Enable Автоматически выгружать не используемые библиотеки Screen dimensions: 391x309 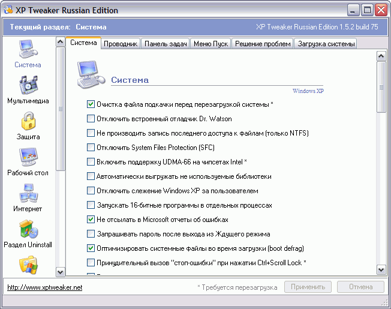[x=91, y=176]
